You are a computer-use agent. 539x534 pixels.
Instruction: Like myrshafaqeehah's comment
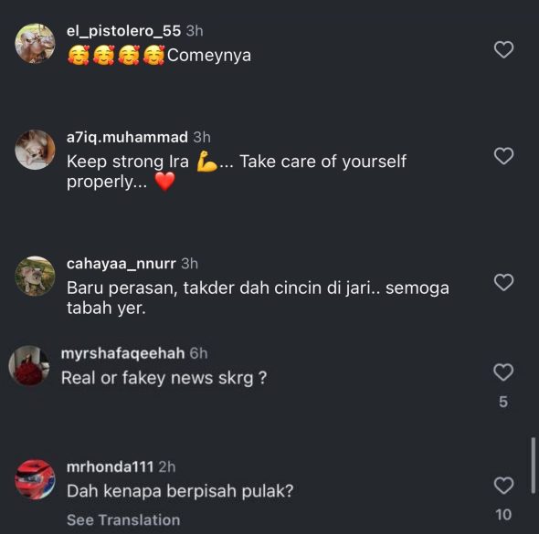pos(503,372)
